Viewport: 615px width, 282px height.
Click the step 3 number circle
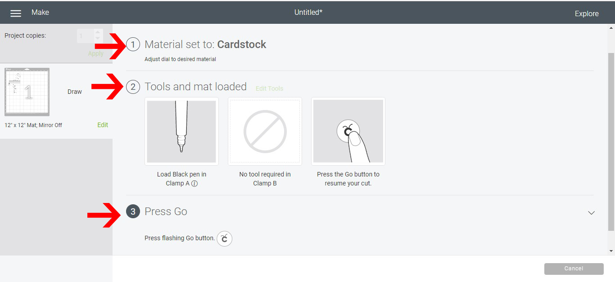[x=133, y=211]
